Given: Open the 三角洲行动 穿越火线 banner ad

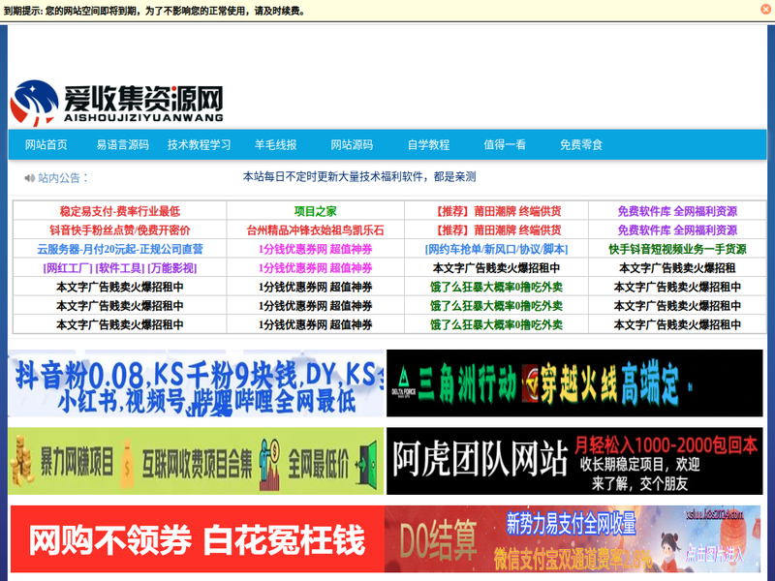Looking at the screenshot, I should [574, 382].
